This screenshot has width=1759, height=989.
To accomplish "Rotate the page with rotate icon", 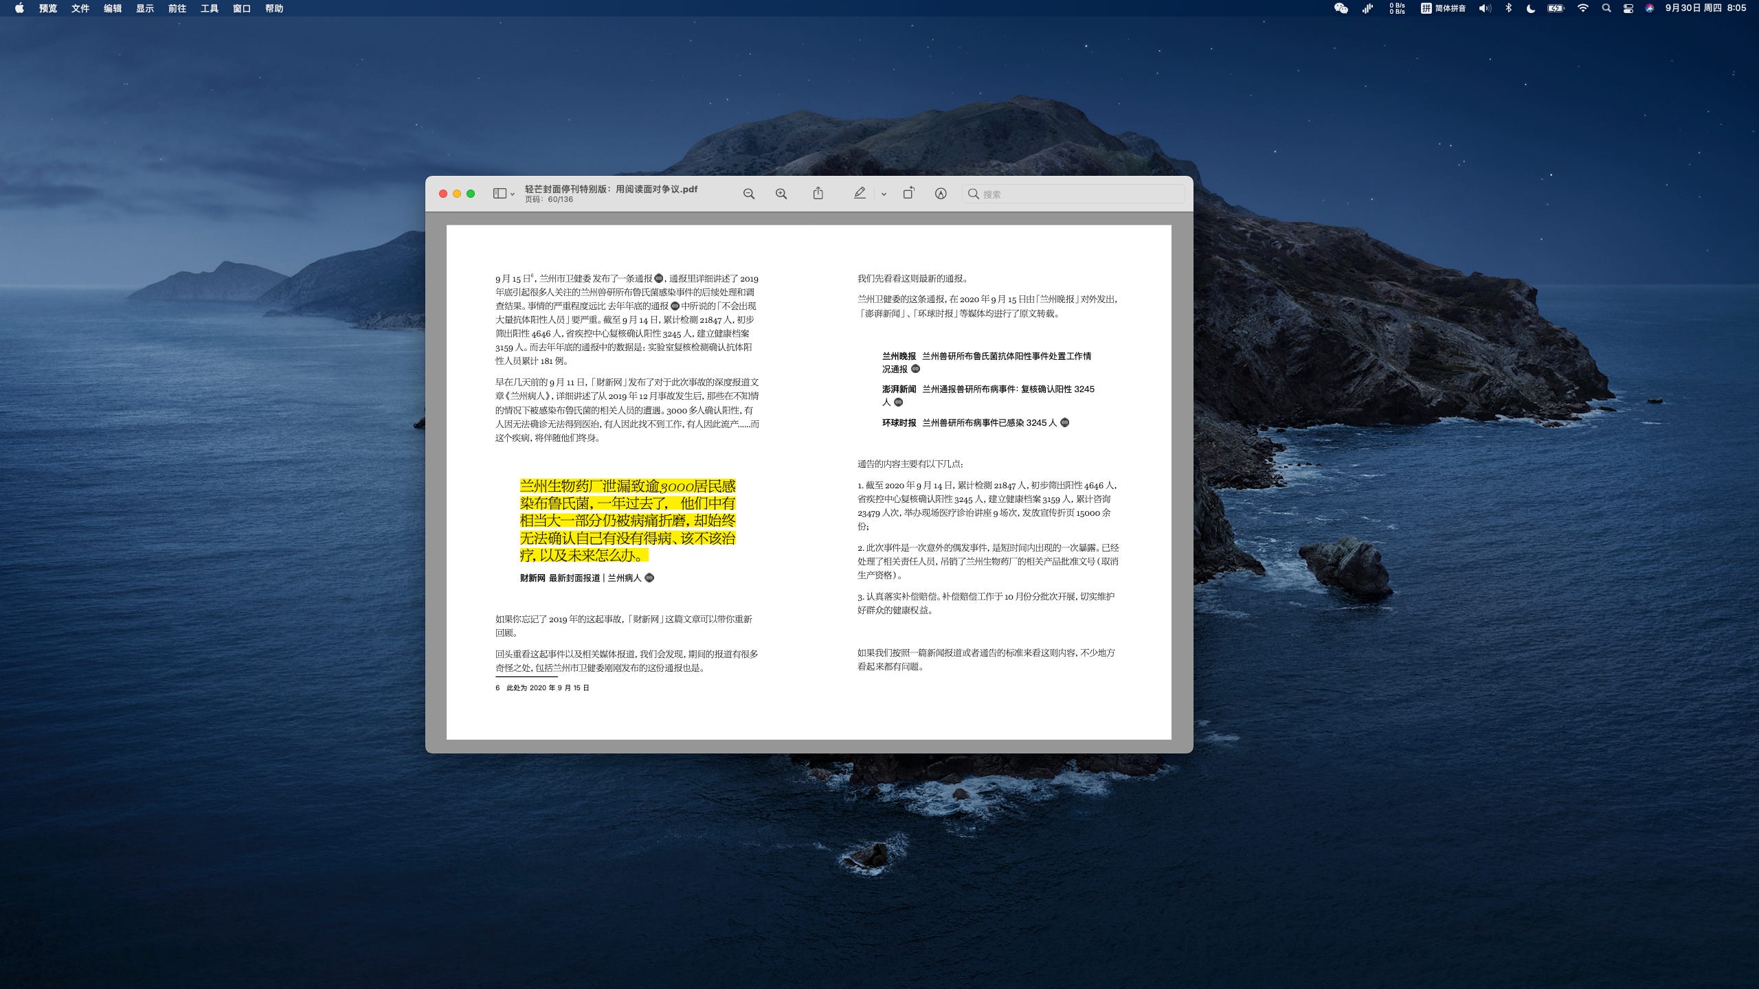I will 908,194.
